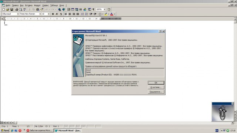Open Office Assistant help icon on toolbar
The height and width of the screenshot is (133, 237).
pos(109,10)
